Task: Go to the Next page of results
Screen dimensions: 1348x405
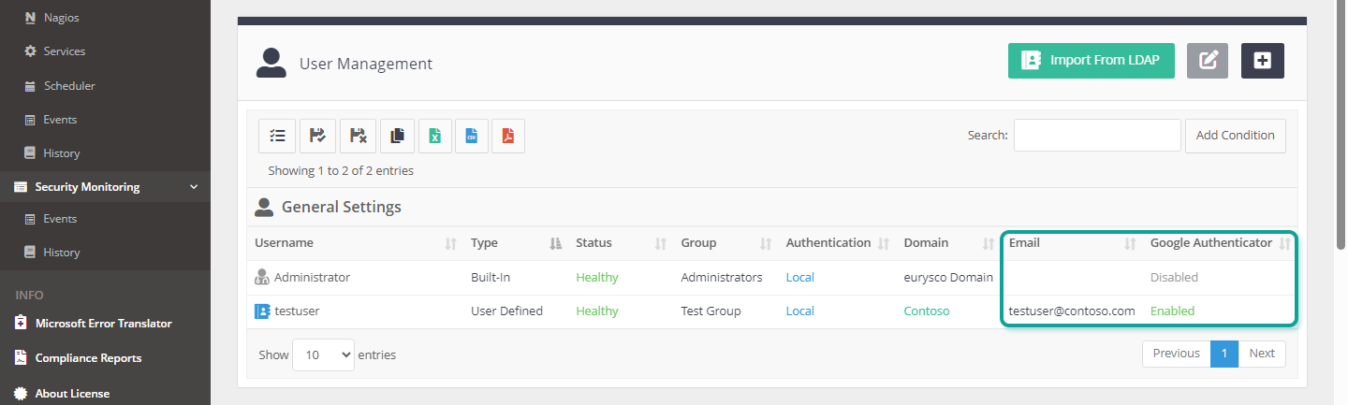Action: pos(1262,354)
